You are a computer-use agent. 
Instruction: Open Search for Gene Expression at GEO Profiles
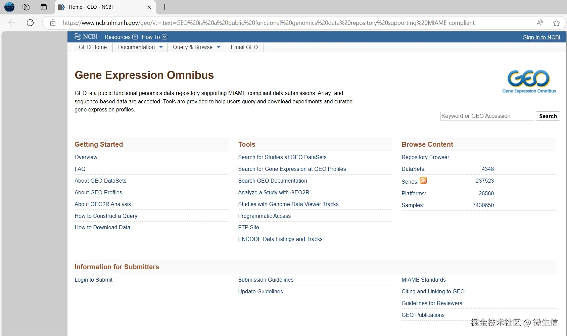click(292, 169)
